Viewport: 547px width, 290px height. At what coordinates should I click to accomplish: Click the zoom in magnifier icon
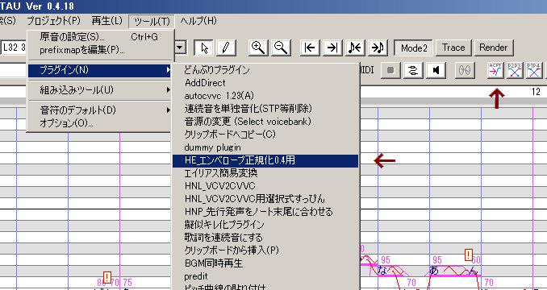[258, 48]
